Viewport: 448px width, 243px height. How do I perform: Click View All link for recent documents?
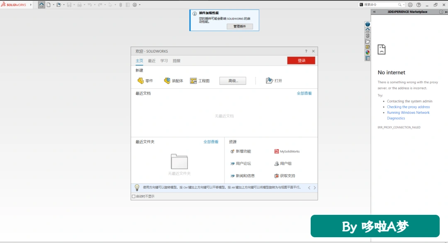304,93
